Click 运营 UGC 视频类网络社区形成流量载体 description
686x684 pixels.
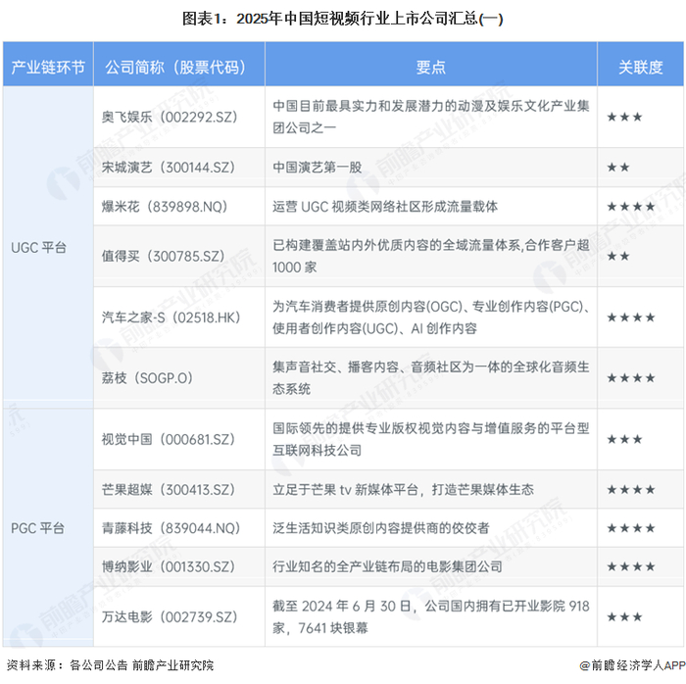click(385, 207)
